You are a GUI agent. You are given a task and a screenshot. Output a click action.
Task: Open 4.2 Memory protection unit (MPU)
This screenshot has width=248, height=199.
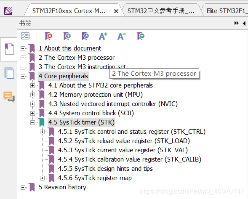(x=96, y=95)
